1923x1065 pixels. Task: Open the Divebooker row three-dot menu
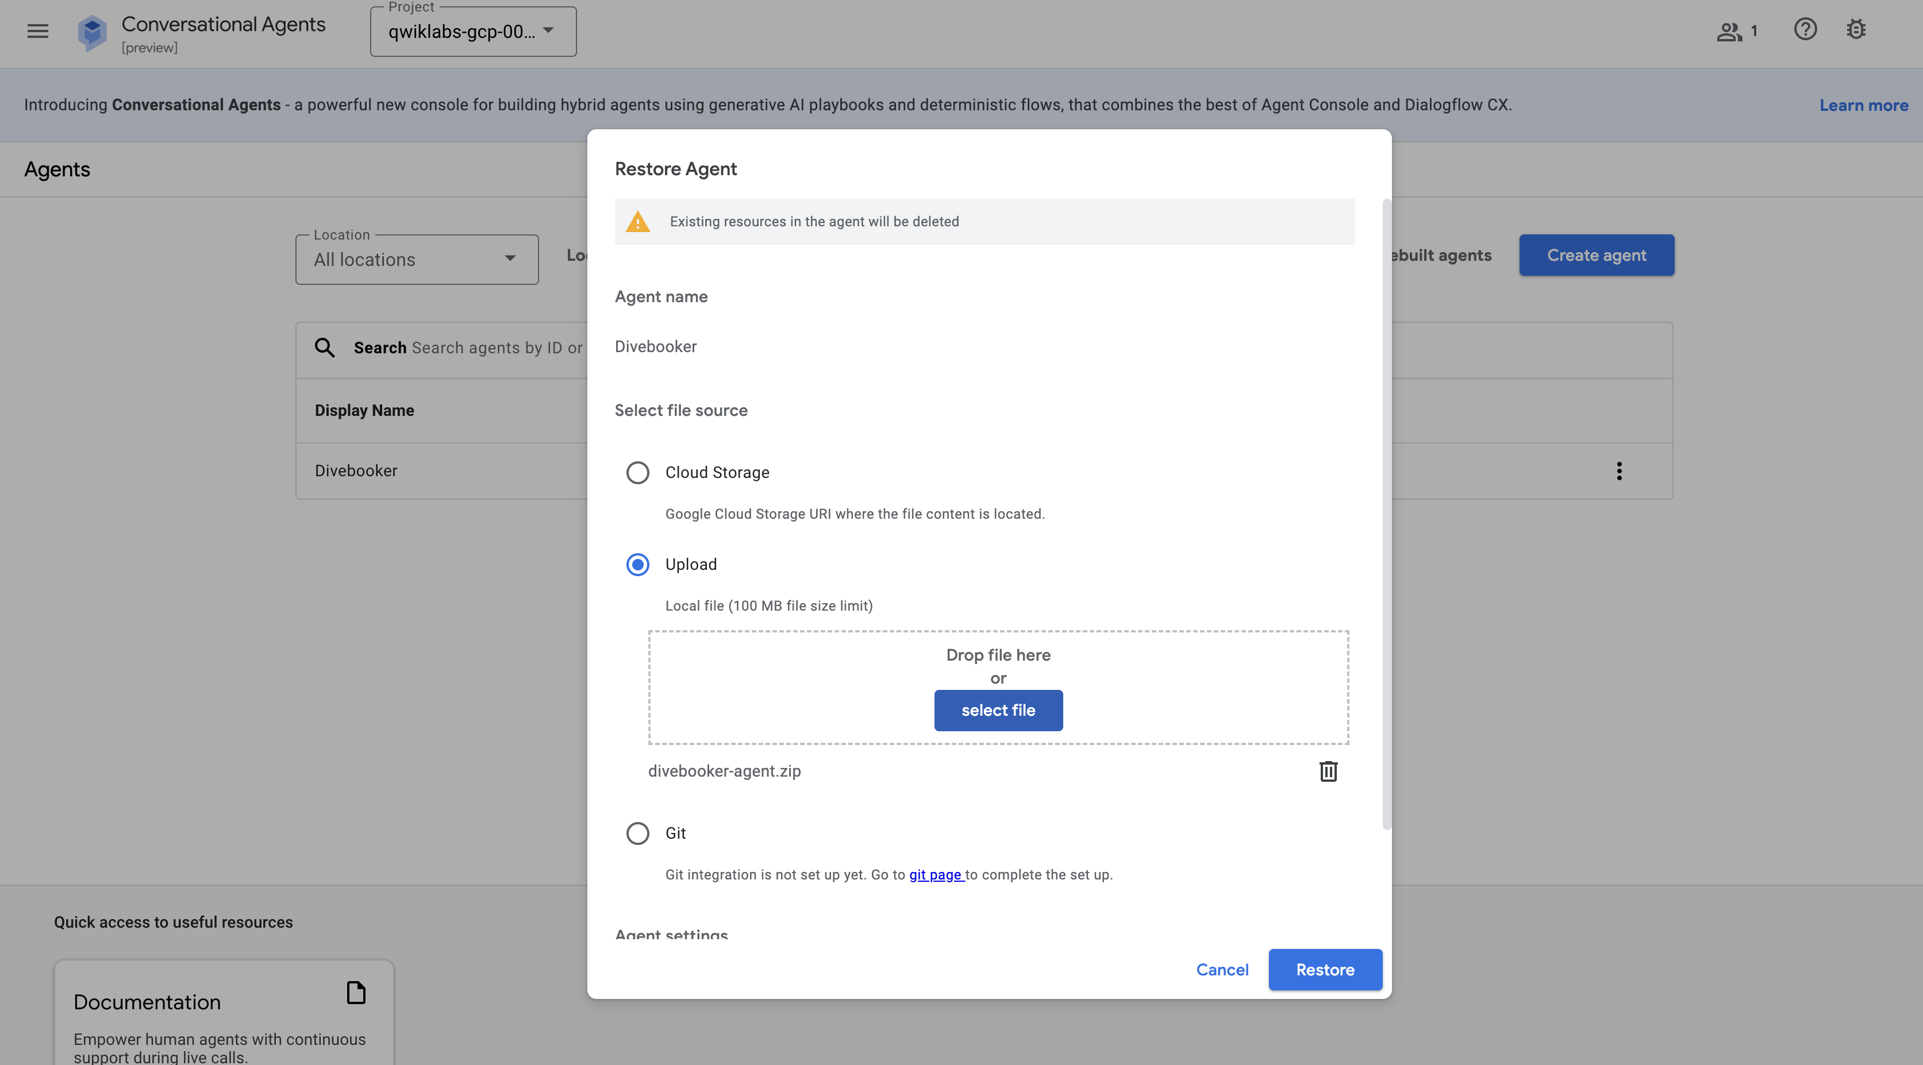(x=1618, y=471)
